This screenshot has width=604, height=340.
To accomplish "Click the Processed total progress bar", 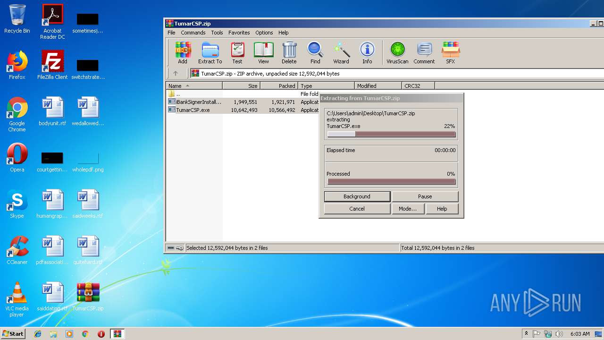I will point(391,182).
